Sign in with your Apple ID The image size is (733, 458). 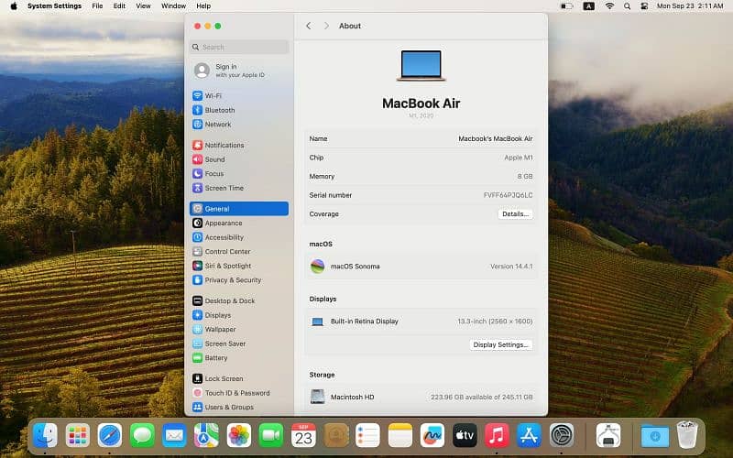(238, 71)
